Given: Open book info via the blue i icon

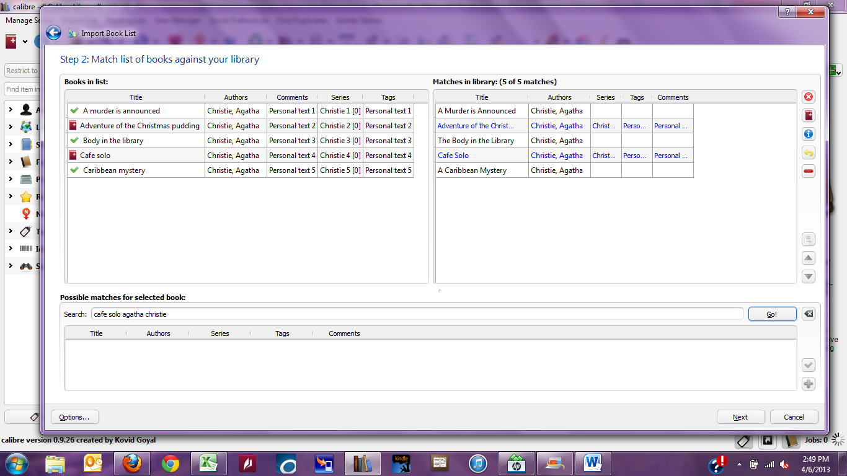Looking at the screenshot, I should pos(809,134).
